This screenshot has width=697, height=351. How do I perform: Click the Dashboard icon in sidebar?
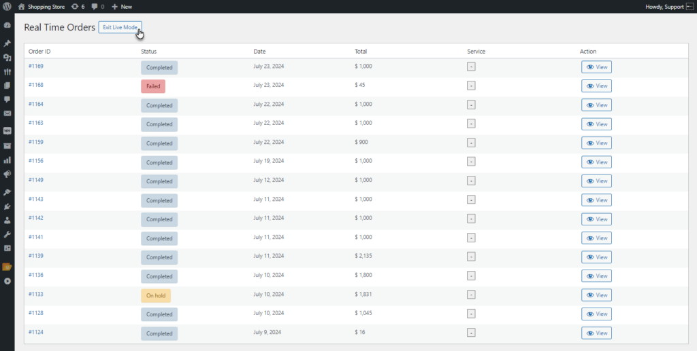pyautogui.click(x=7, y=26)
